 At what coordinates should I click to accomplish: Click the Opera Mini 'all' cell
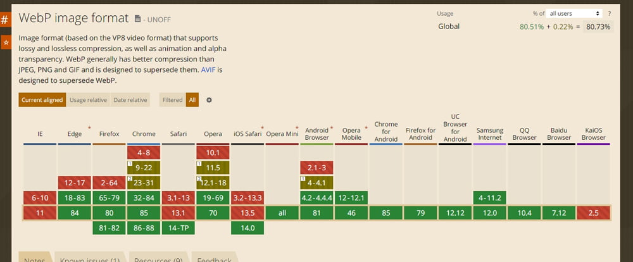[x=282, y=213]
